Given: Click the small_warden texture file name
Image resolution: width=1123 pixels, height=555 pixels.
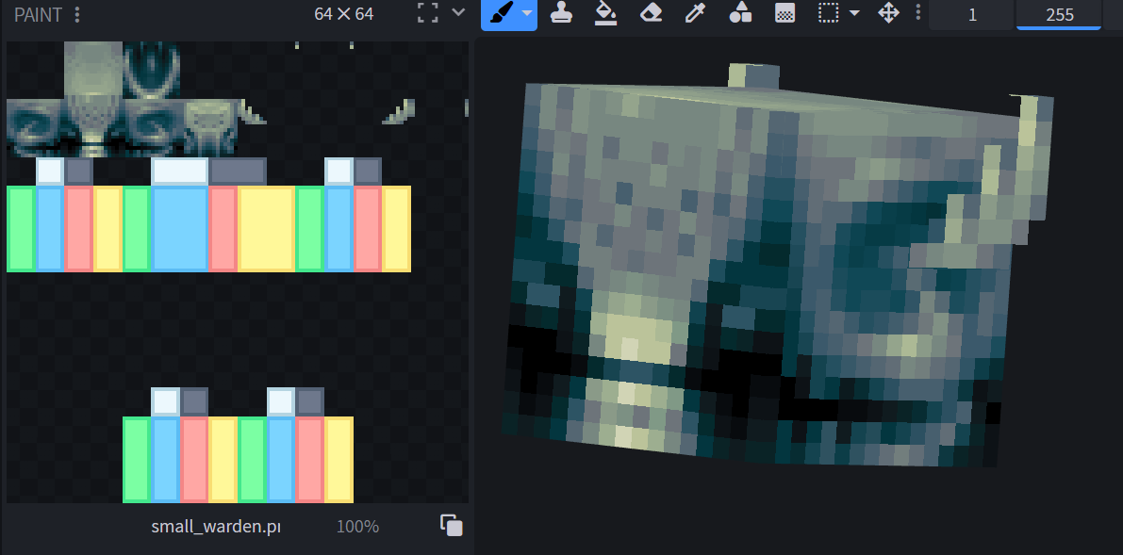Looking at the screenshot, I should click(x=216, y=527).
